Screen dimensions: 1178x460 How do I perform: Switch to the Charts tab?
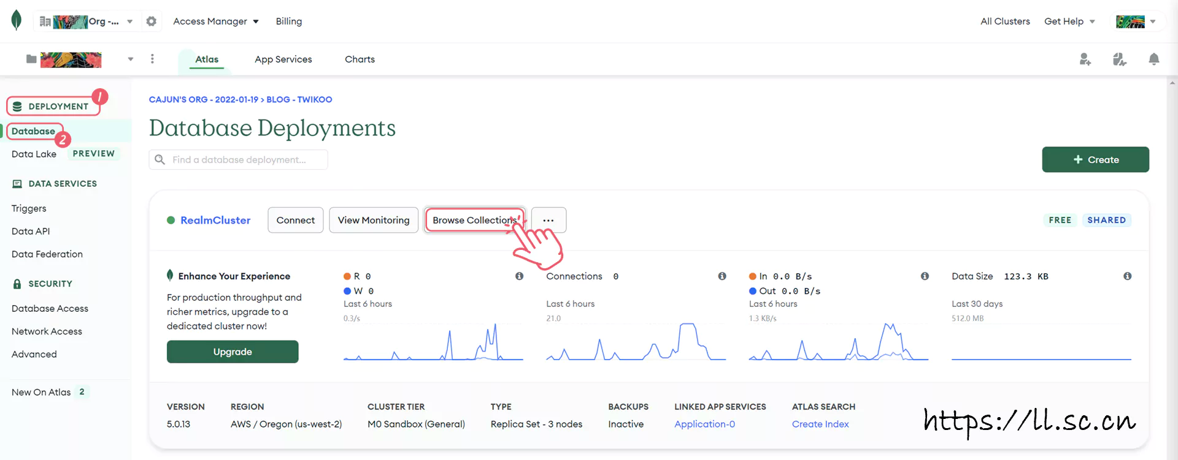point(360,59)
